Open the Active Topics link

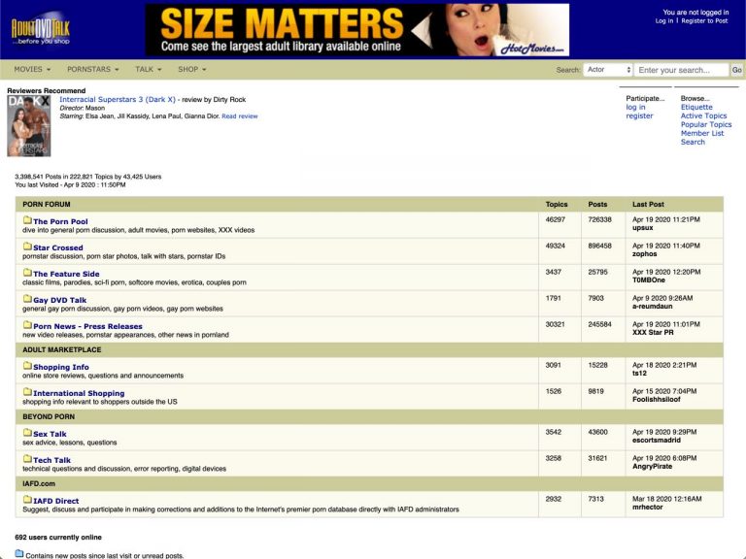703,116
